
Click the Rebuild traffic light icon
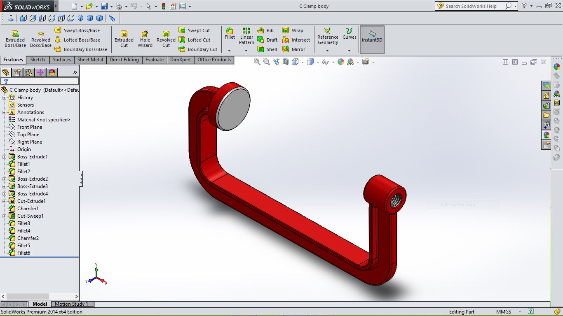pyautogui.click(x=164, y=6)
